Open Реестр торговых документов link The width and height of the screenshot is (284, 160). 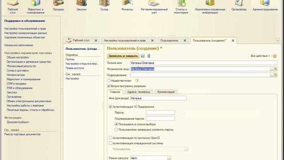point(22,134)
